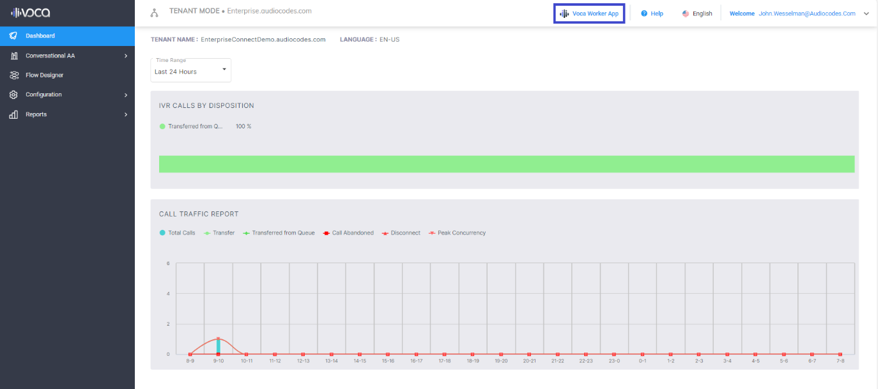Image resolution: width=878 pixels, height=389 pixels.
Task: Click the Voca logo in the sidebar
Action: (30, 13)
